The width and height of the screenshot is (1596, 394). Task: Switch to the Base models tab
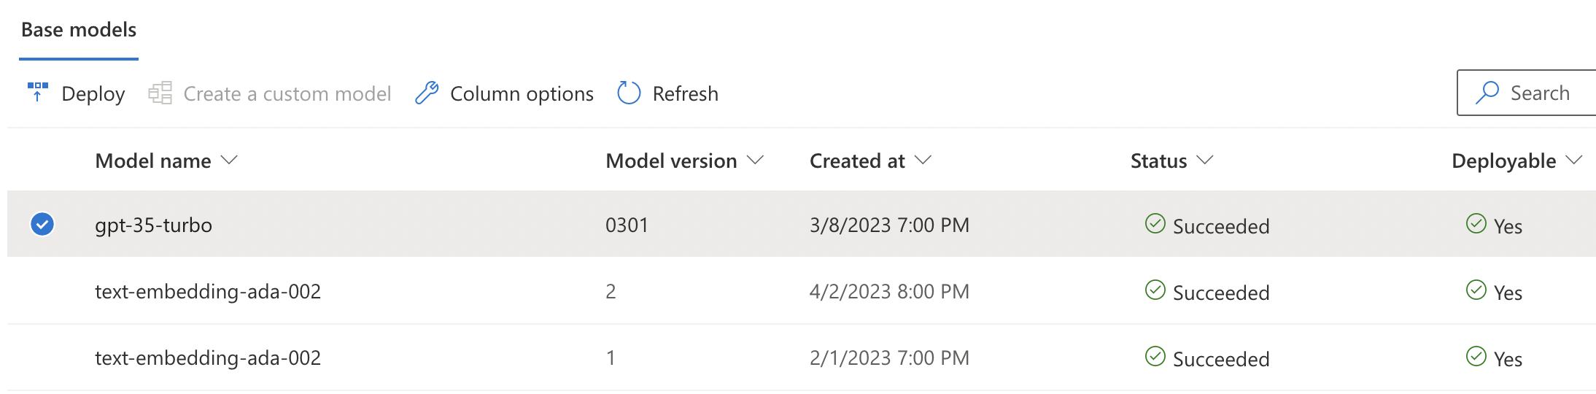79,30
